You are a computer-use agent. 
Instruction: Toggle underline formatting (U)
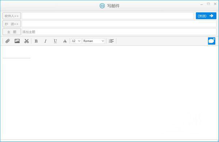coord(55,41)
